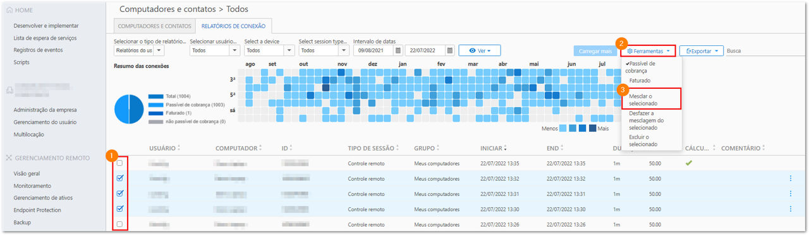Choose 'Mesclar o selecionado' menu entry
Viewport: 809px width, 235px height.
coord(651,99)
